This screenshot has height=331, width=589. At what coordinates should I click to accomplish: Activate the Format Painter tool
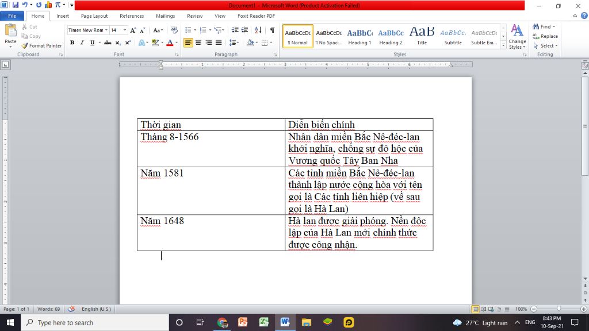(x=41, y=45)
